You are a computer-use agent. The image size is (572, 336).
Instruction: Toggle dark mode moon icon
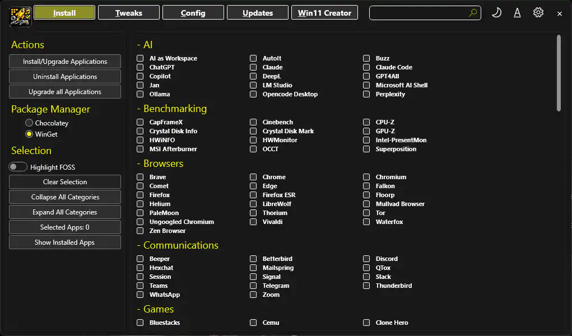[496, 13]
